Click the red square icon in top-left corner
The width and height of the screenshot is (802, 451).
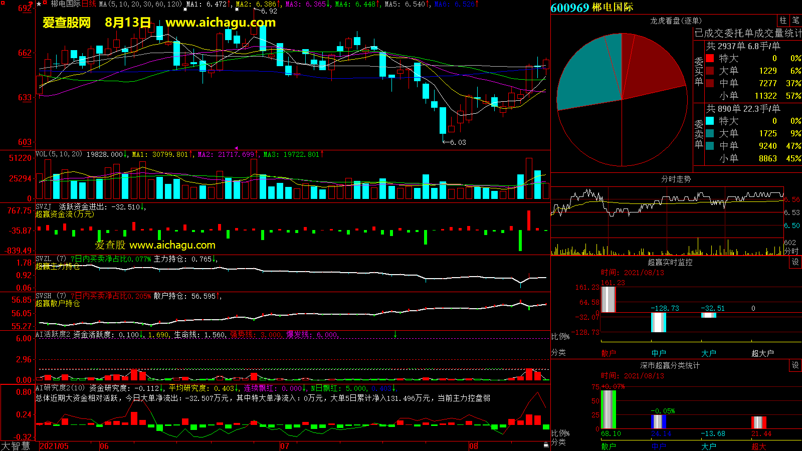2,3
